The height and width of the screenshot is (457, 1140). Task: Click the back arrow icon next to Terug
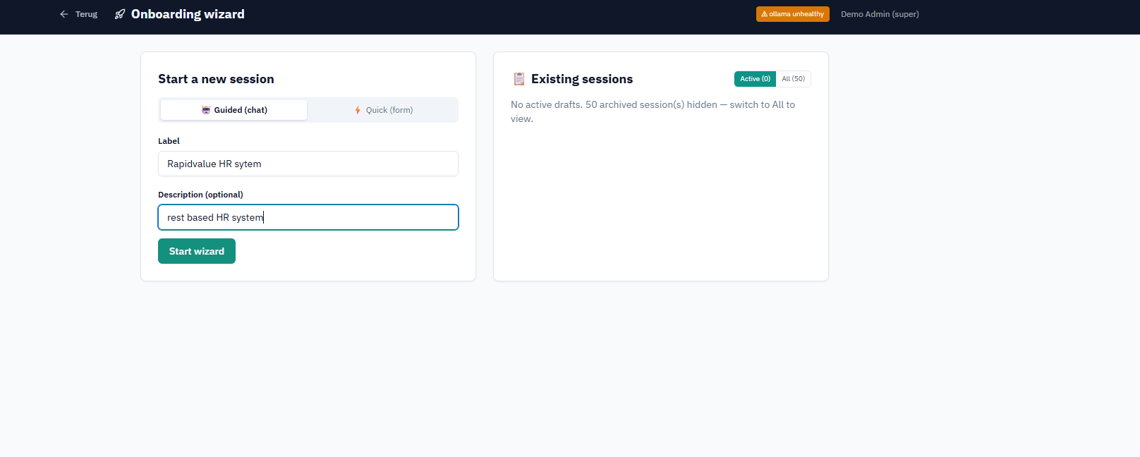(64, 14)
